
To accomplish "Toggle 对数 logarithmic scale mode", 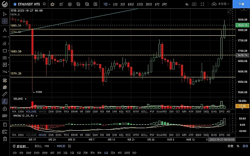I will tap(230, 146).
